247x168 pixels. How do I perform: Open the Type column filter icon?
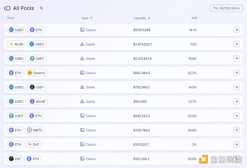coord(91,18)
